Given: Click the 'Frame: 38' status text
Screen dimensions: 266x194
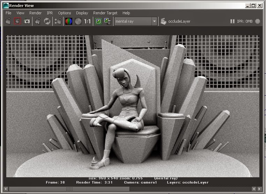Looking at the screenshot, I should [55, 182].
